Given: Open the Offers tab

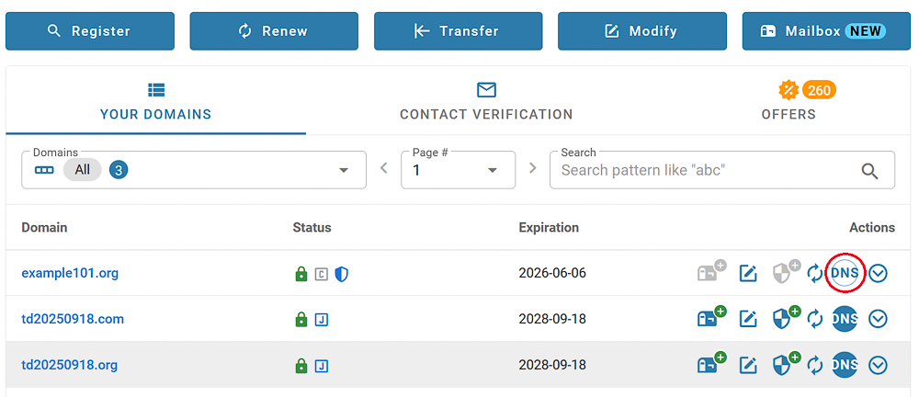Looking at the screenshot, I should pos(789,101).
